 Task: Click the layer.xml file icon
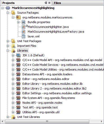click(24, 36)
